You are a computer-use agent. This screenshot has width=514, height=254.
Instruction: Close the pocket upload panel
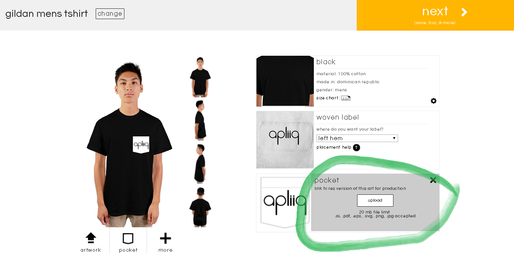(x=433, y=180)
